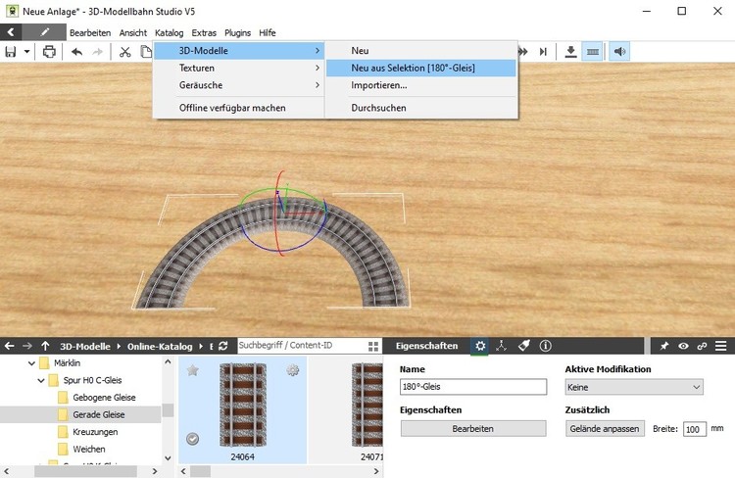
Task: Toggle favorite star on model 24064
Action: tap(193, 370)
